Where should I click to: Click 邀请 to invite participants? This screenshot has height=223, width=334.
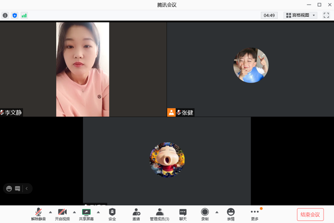pos(136,214)
